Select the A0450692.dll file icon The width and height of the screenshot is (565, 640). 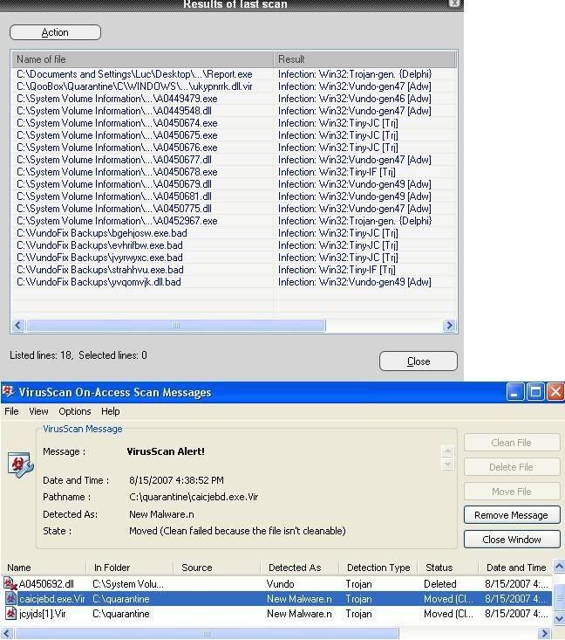(x=10, y=584)
